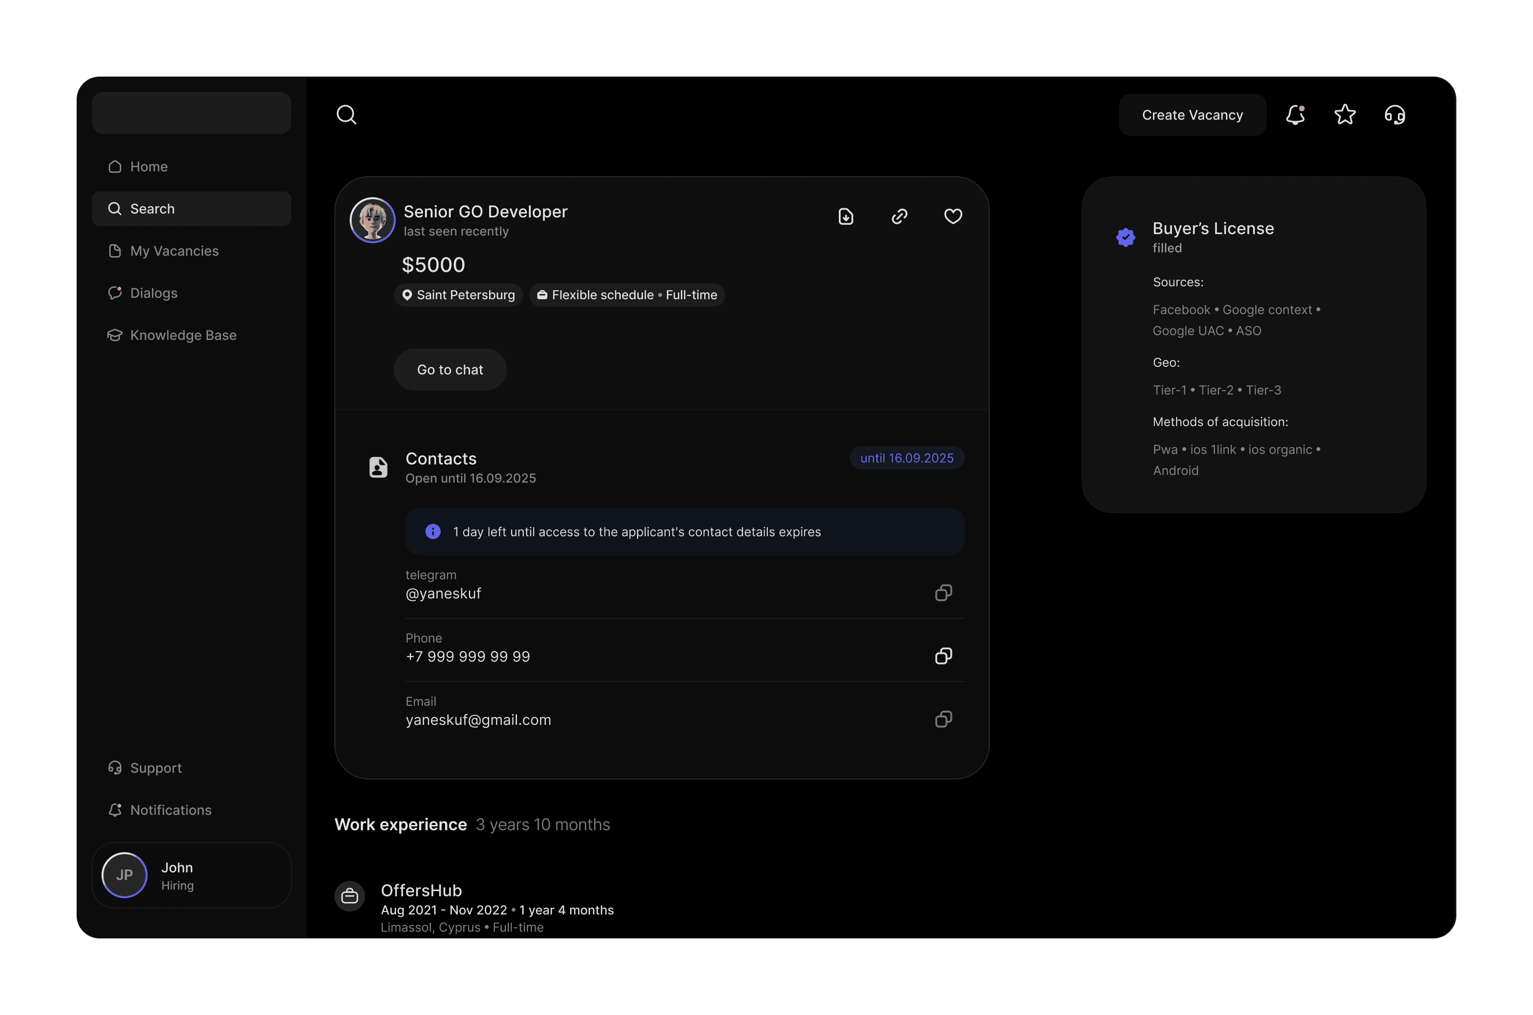Copy the email address yaneskuf@gmail.com
The width and height of the screenshot is (1533, 1015).
pyautogui.click(x=943, y=719)
